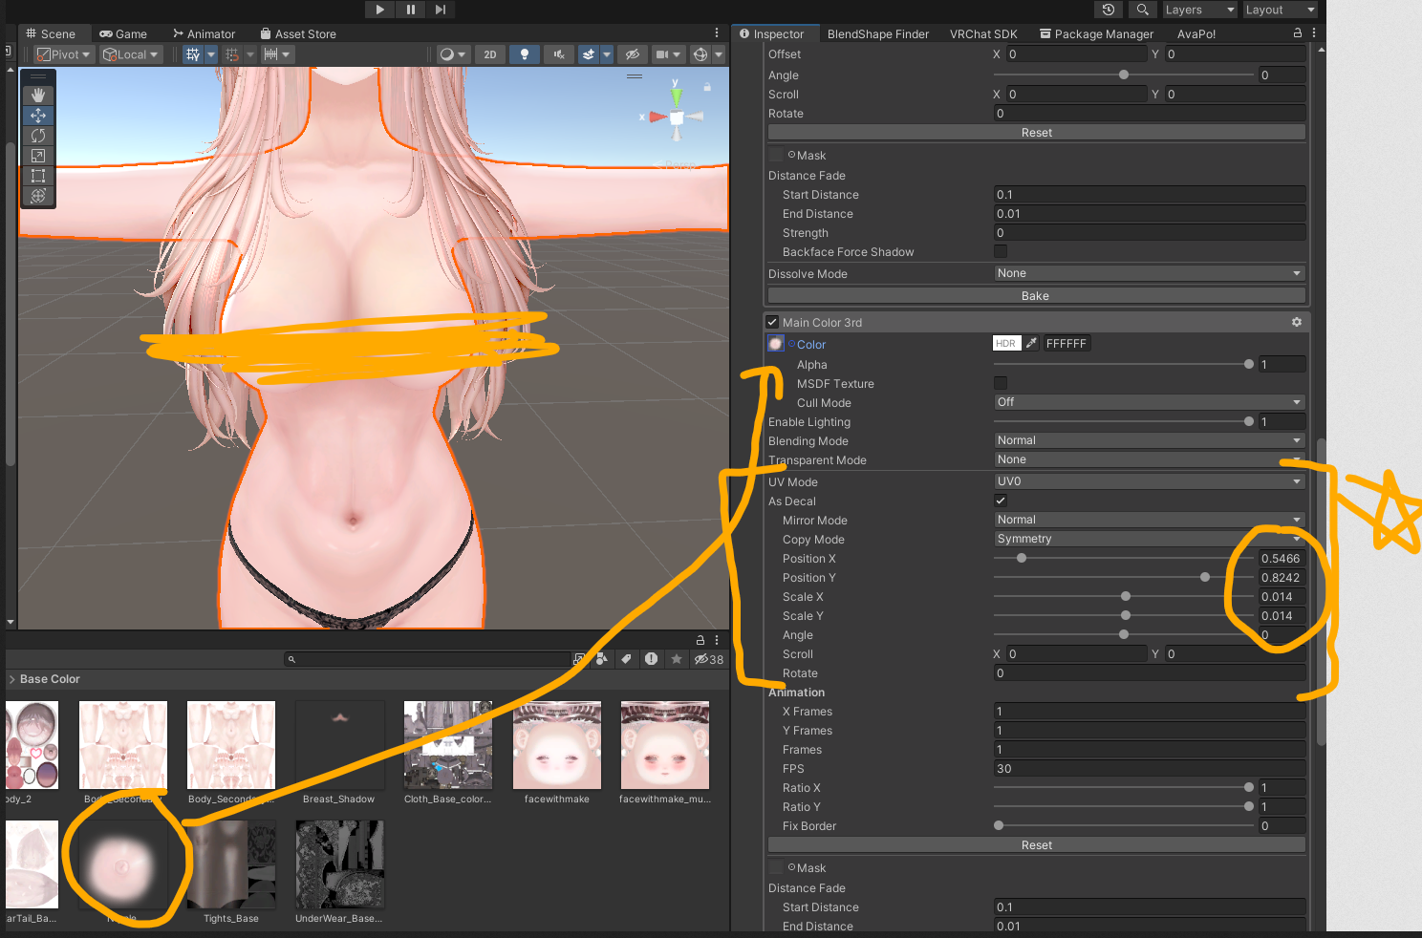This screenshot has width=1422, height=938.
Task: Open the VRChat SDK tab
Action: click(x=983, y=33)
